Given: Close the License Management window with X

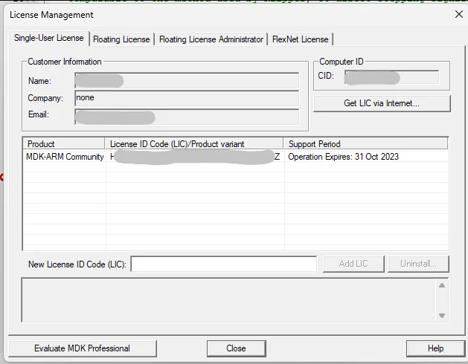Looking at the screenshot, I should (x=459, y=14).
